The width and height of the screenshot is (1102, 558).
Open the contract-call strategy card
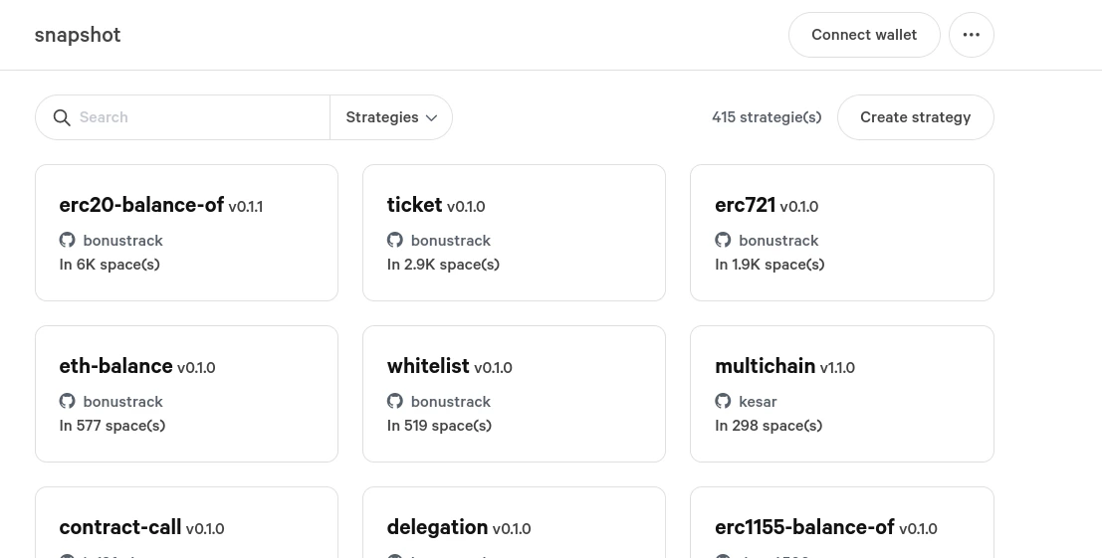pos(186,522)
